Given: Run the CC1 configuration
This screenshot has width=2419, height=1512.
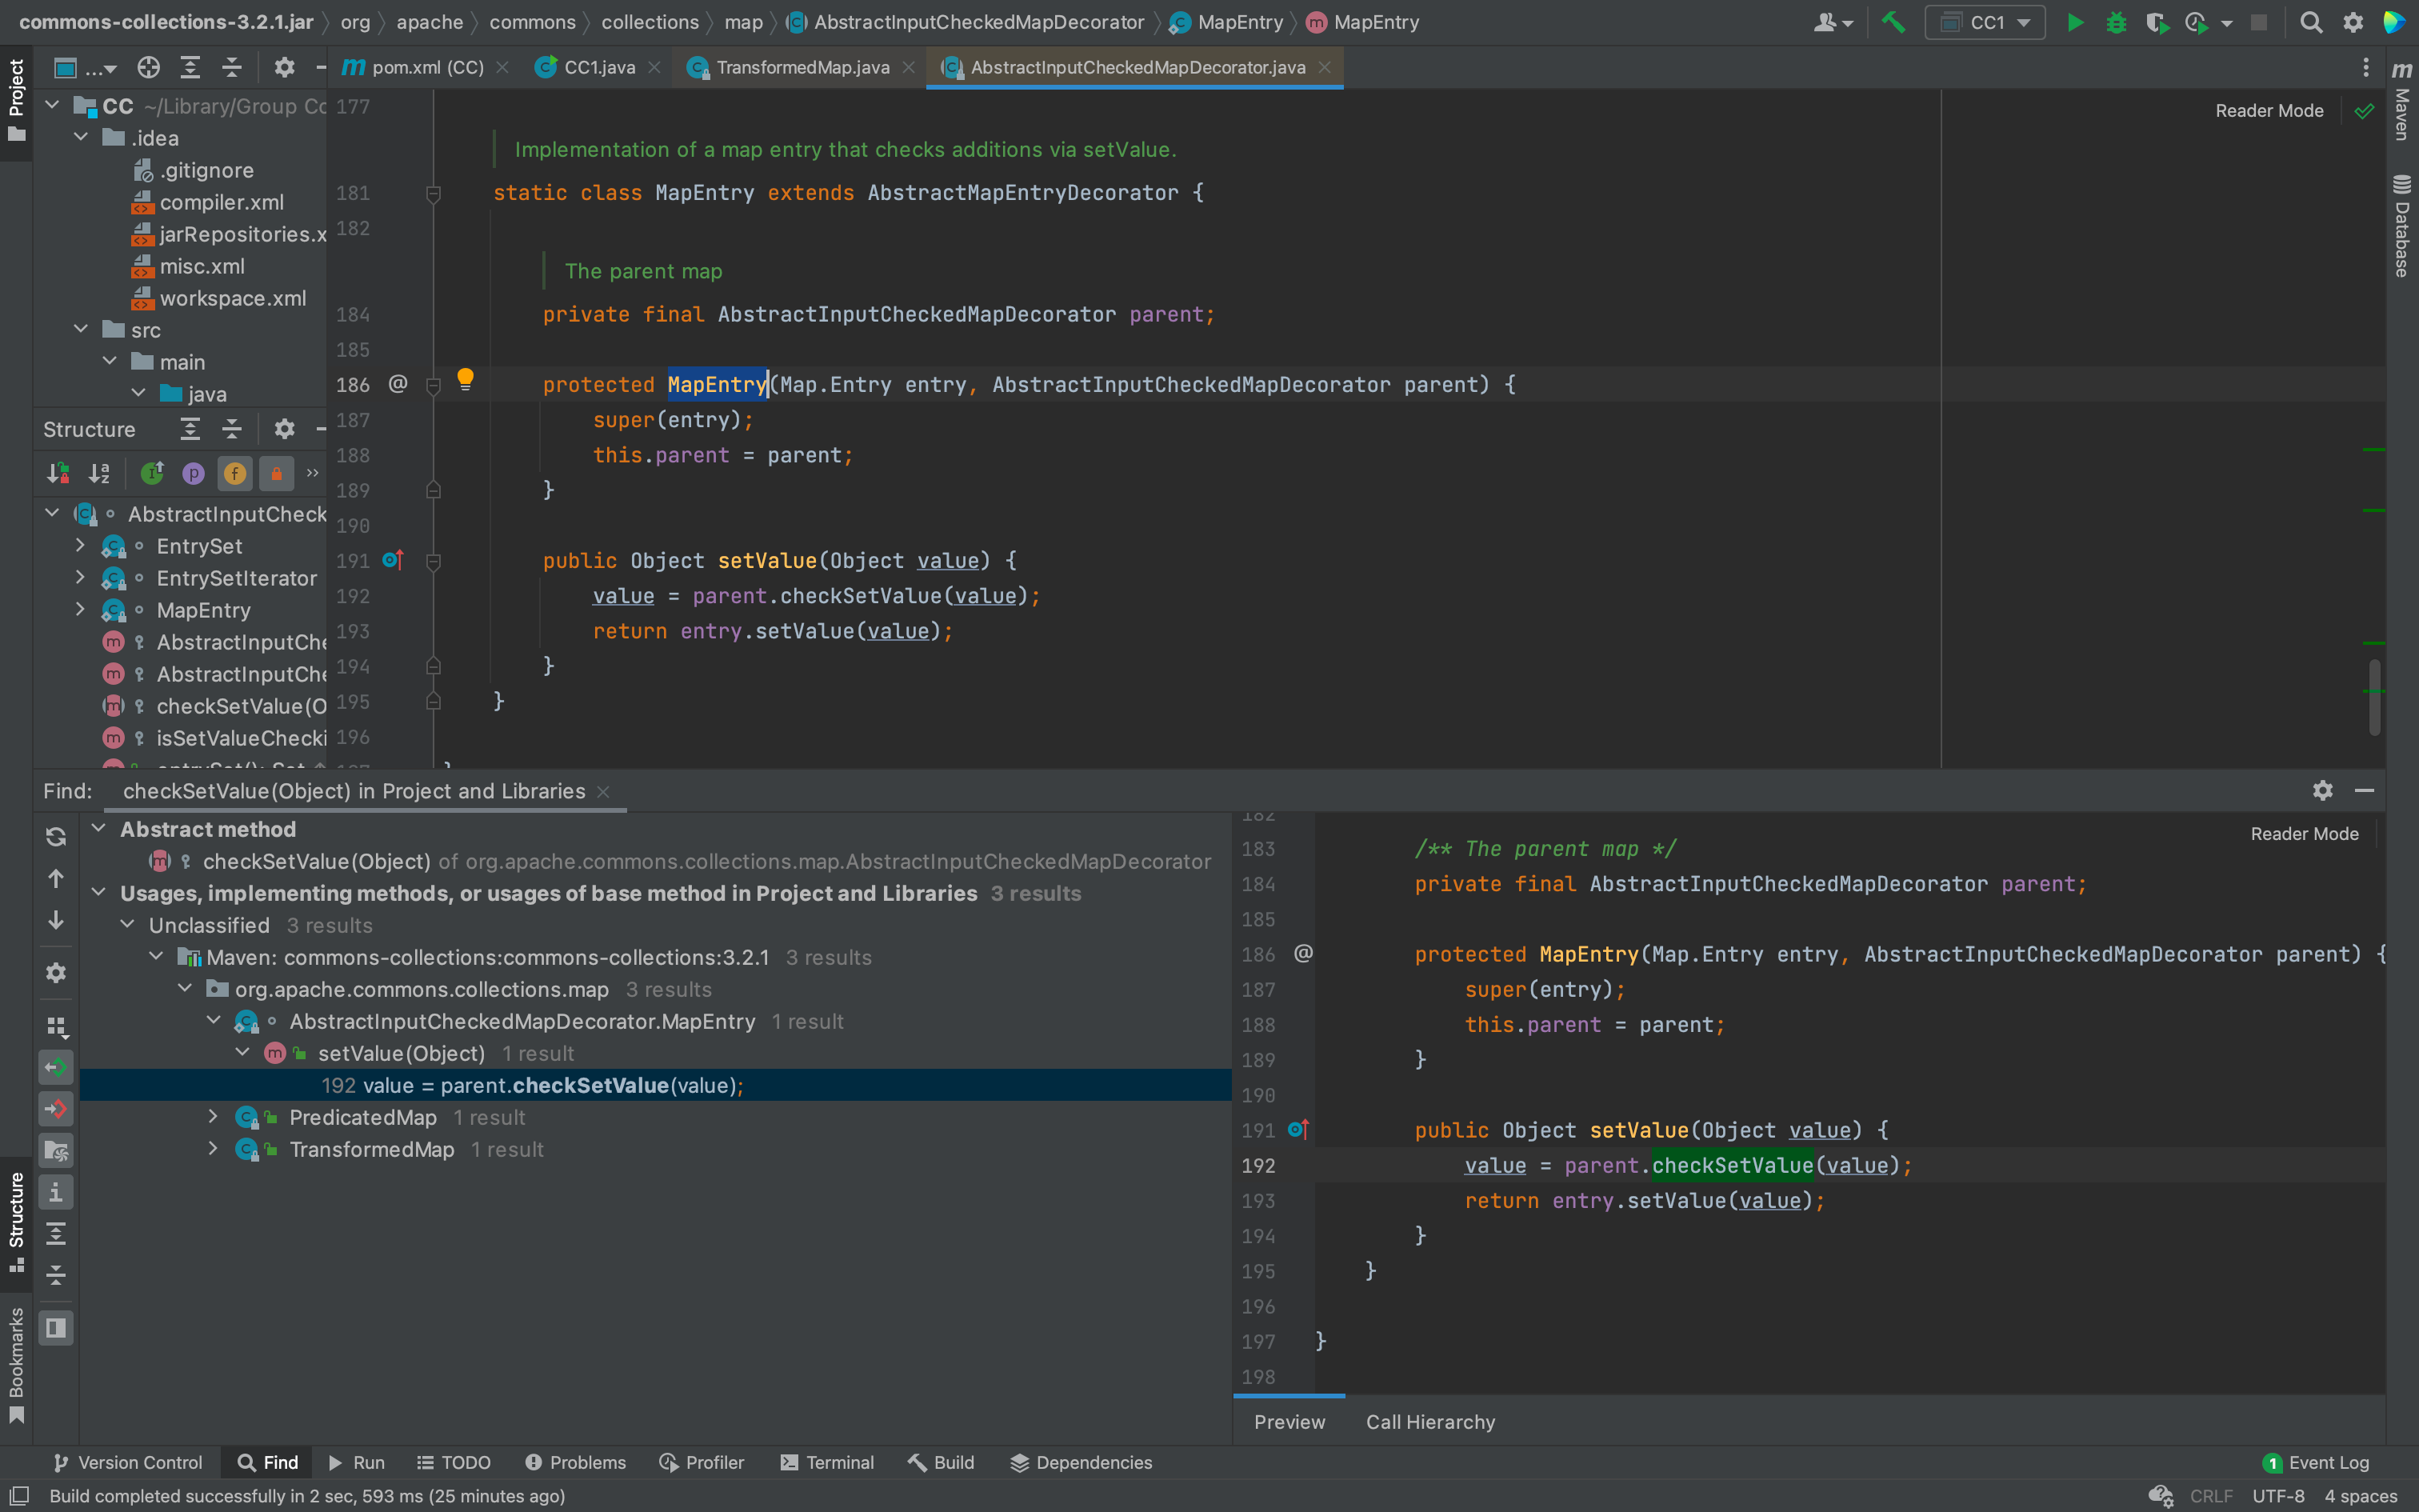Looking at the screenshot, I should tap(2075, 22).
